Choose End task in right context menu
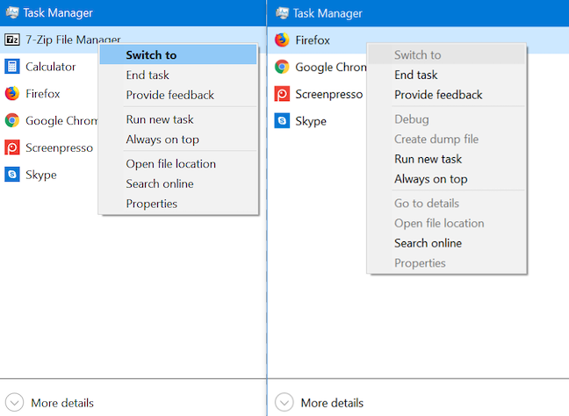Screen dimensions: 569x416 pos(447,75)
